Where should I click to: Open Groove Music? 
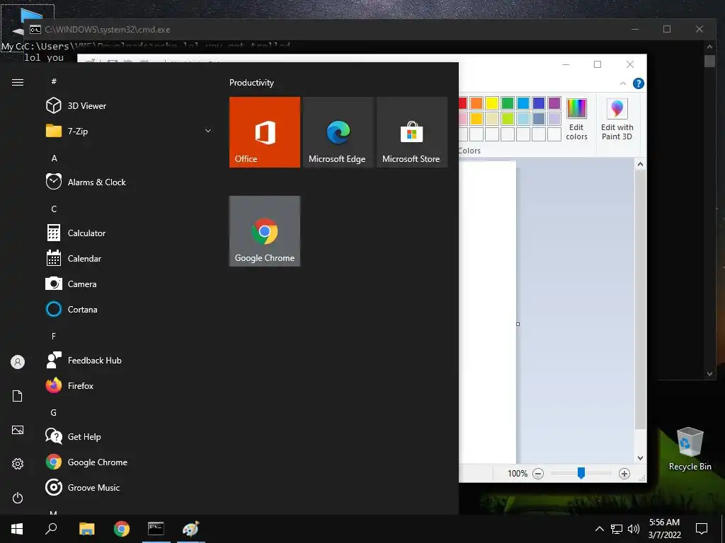click(x=83, y=488)
